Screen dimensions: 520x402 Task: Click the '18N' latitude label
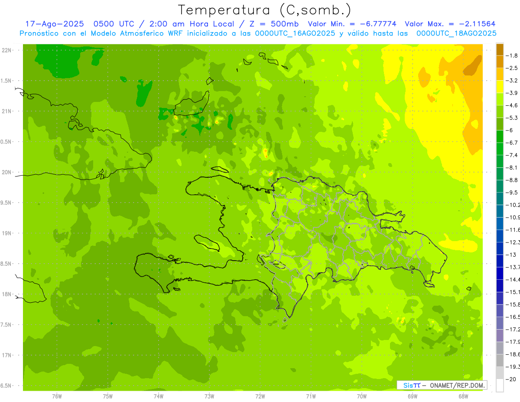(x=6, y=294)
